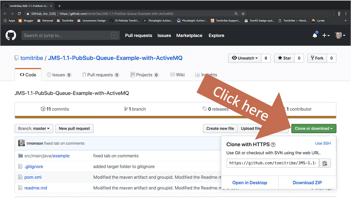
Task: Open the Chrome three-dot menu
Action: (x=346, y=14)
